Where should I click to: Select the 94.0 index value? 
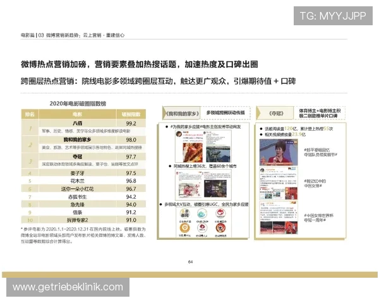pyautogui.click(x=131, y=205)
